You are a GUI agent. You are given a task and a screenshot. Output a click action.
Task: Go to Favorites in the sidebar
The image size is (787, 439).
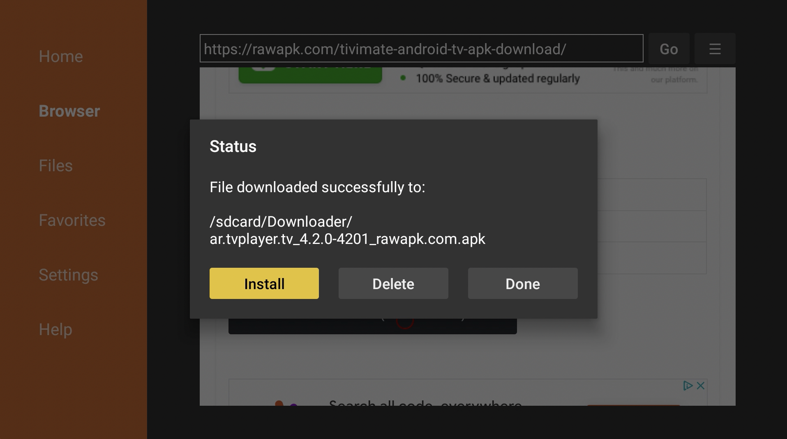(72, 220)
